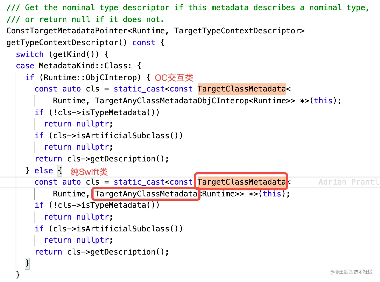Screen dimensions: 380x282
Task: Click the comment 'or return null if it does not.'
Action: point(85,19)
